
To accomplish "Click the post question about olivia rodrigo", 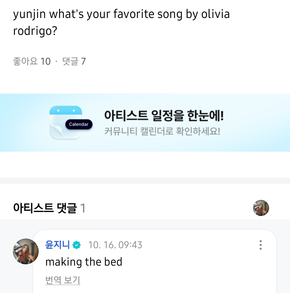I will tap(121, 14).
